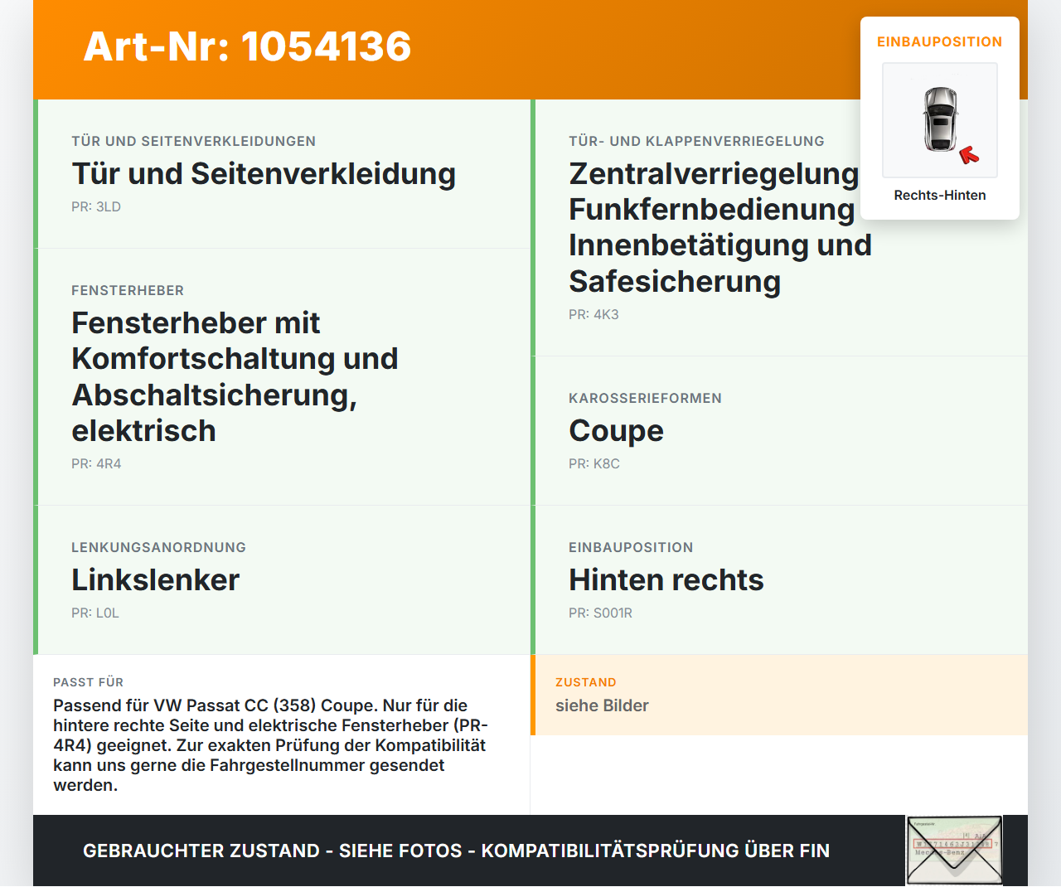Click the car installation position image
The width and height of the screenshot is (1061, 887).
(x=940, y=120)
